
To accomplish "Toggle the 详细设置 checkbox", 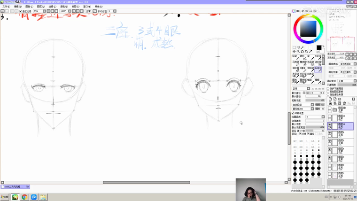I will point(293,113).
